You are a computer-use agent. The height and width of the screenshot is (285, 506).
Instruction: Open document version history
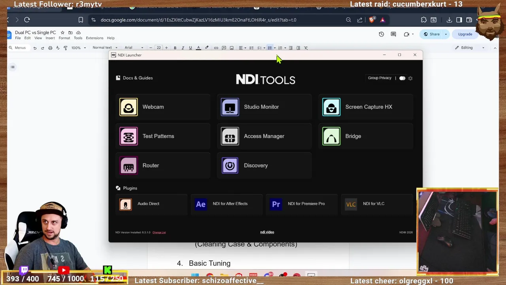381,34
